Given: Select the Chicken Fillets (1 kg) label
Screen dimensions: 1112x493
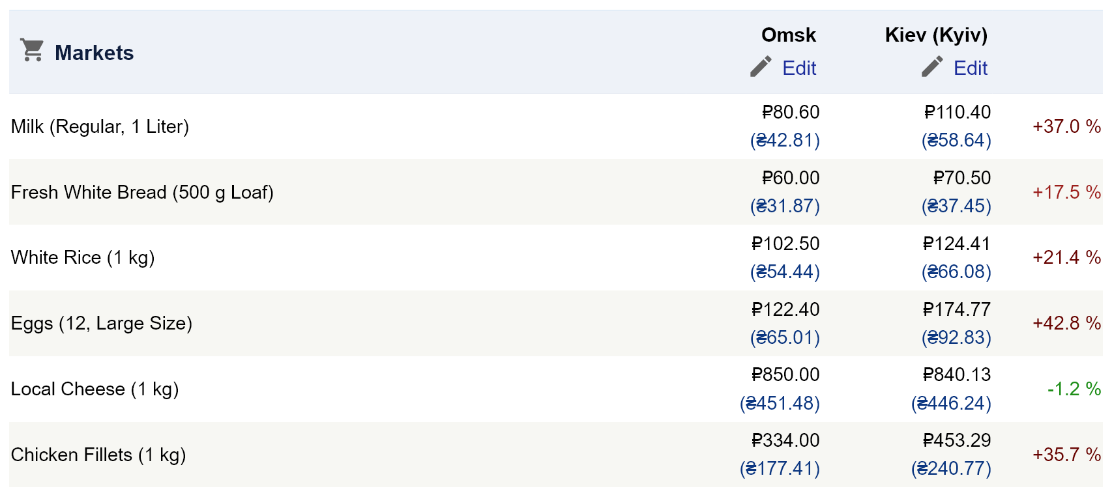Looking at the screenshot, I should point(98,455).
